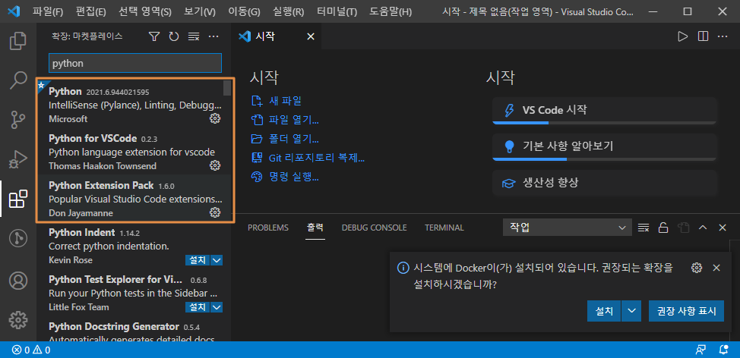740x358 pixels.
Task: Open gear menu for Python Microsoft extension
Action: point(215,119)
